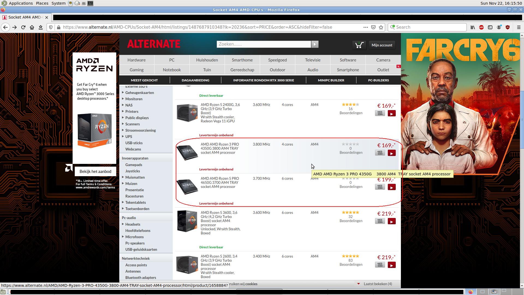Screen dimensions: 524x295
Task: Expand the Printers category
Action: click(x=123, y=111)
